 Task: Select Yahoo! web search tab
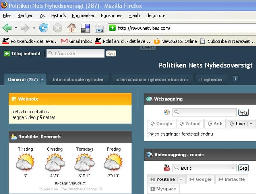coord(190,124)
